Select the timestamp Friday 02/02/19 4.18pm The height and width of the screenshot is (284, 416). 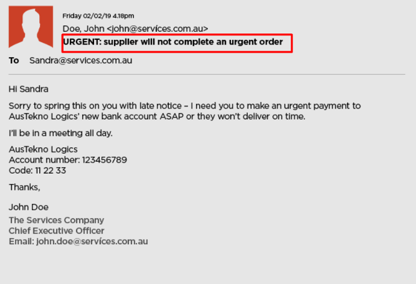(x=98, y=16)
